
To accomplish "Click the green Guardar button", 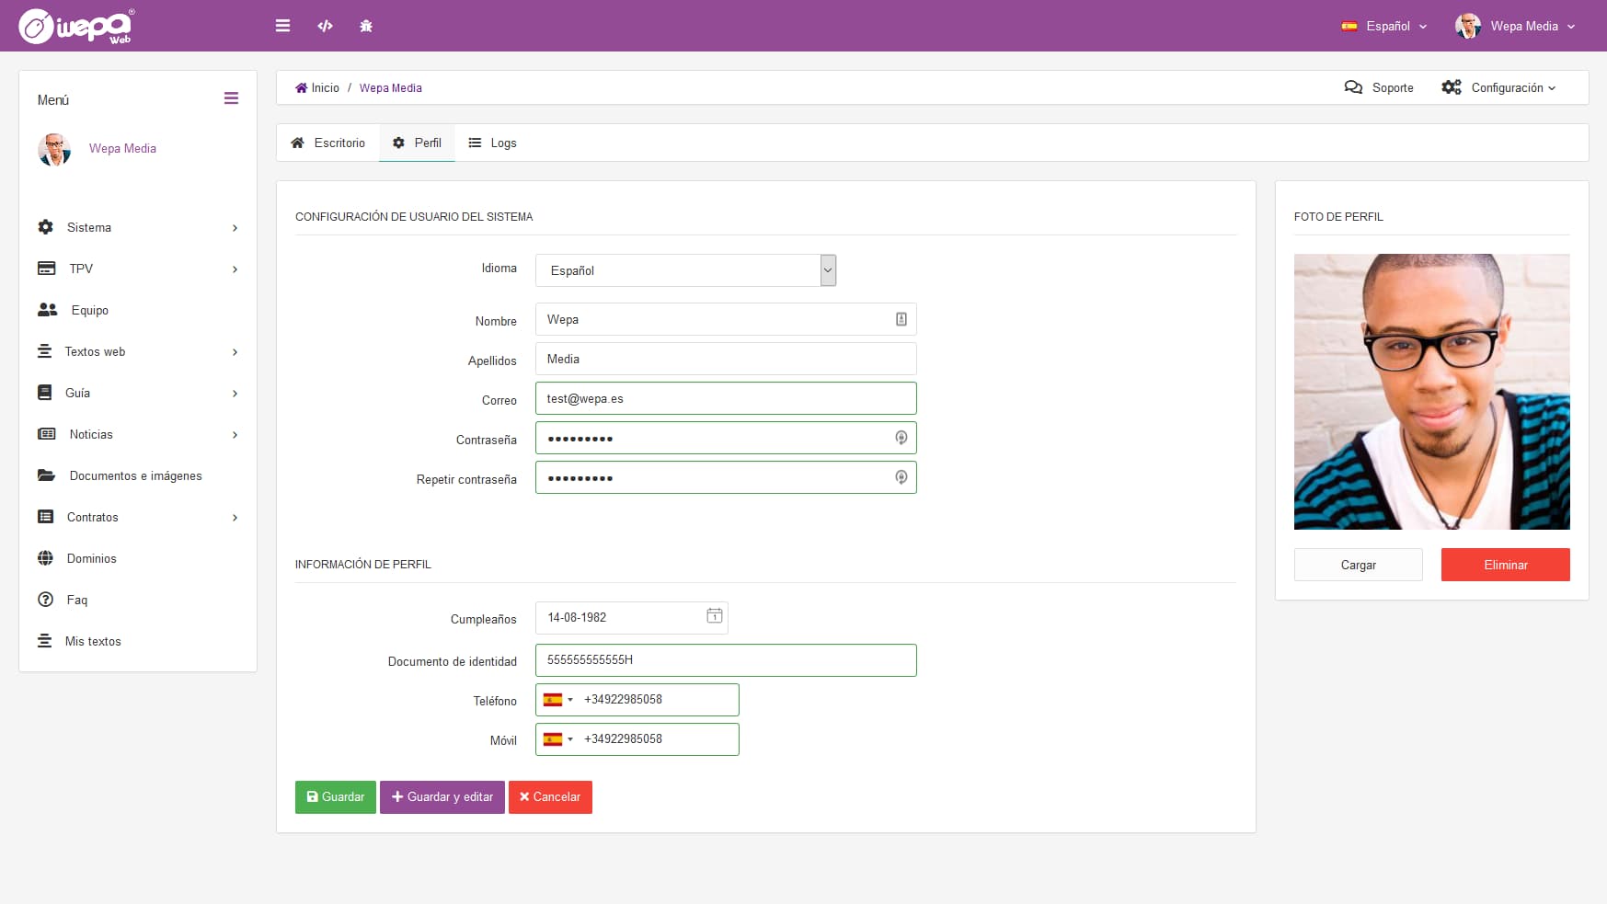I will [x=335, y=797].
